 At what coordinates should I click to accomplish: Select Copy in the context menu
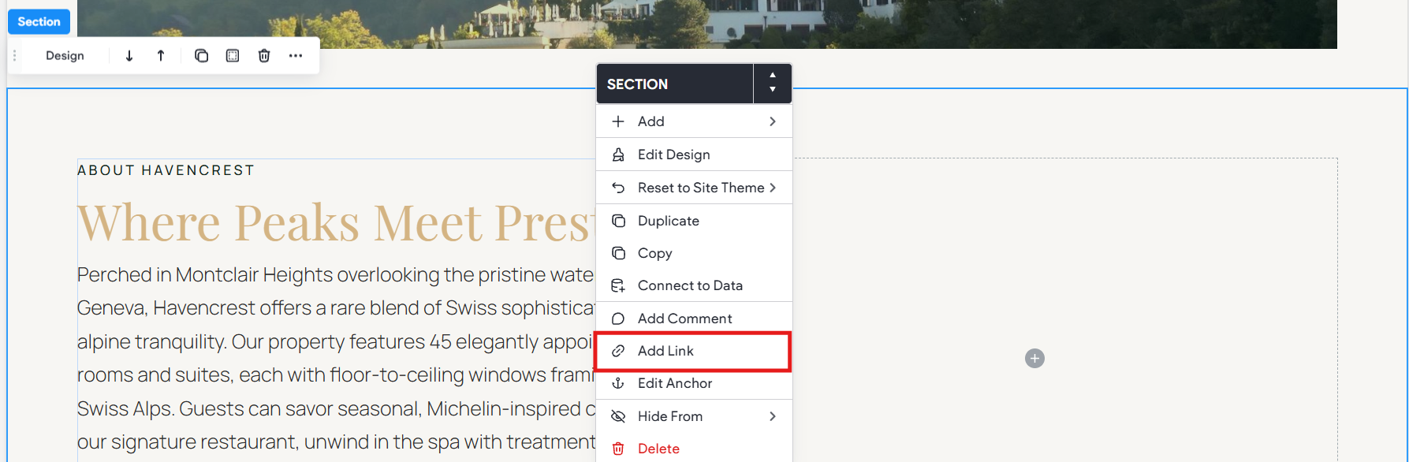[x=694, y=253]
